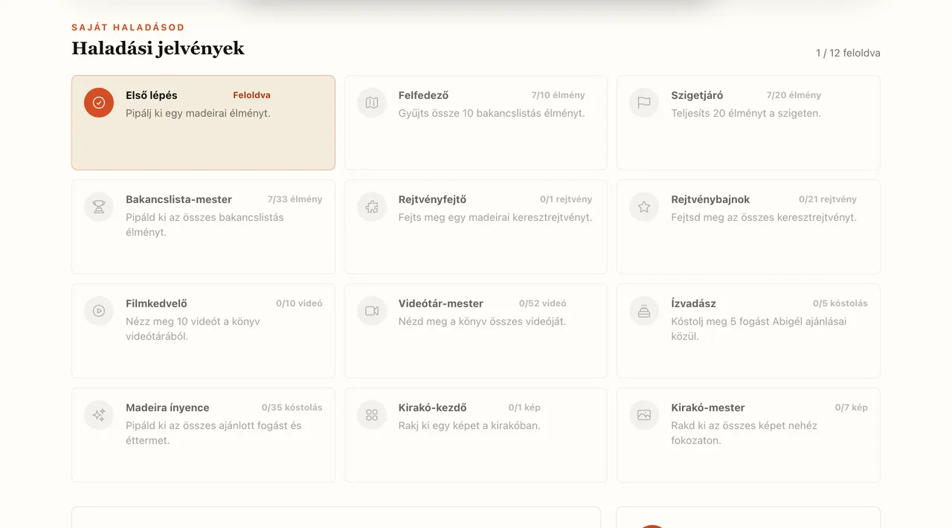The height and width of the screenshot is (528, 952).
Task: Click the 0/10 videó progress text
Action: point(299,303)
